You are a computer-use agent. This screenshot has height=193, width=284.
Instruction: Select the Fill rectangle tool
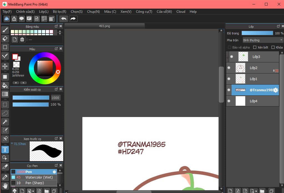pos(5,77)
